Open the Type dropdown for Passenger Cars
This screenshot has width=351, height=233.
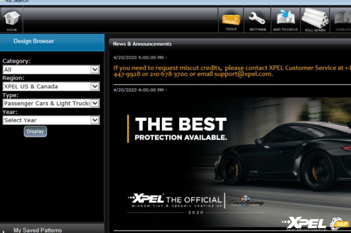[95, 103]
